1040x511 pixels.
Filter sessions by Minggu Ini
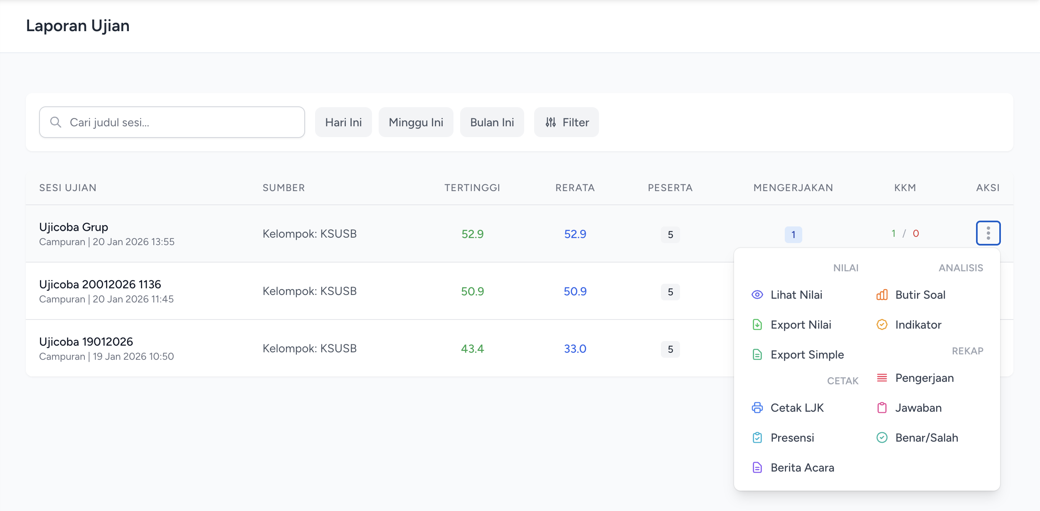(x=416, y=122)
